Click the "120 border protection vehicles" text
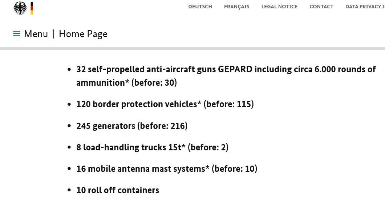385x199 pixels. (x=137, y=104)
